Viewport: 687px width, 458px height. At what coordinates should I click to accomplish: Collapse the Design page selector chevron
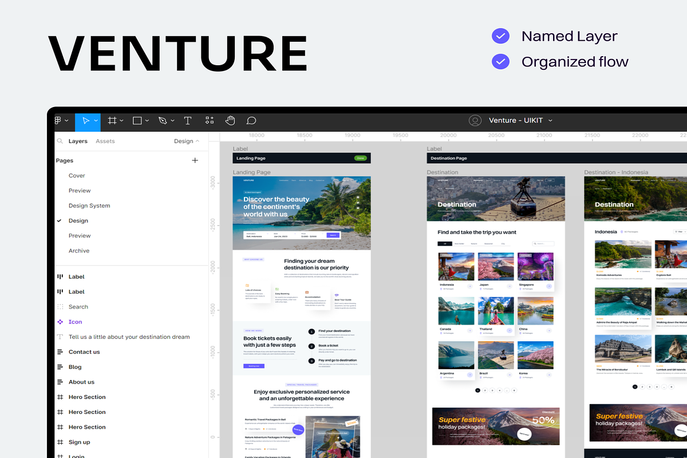[198, 141]
